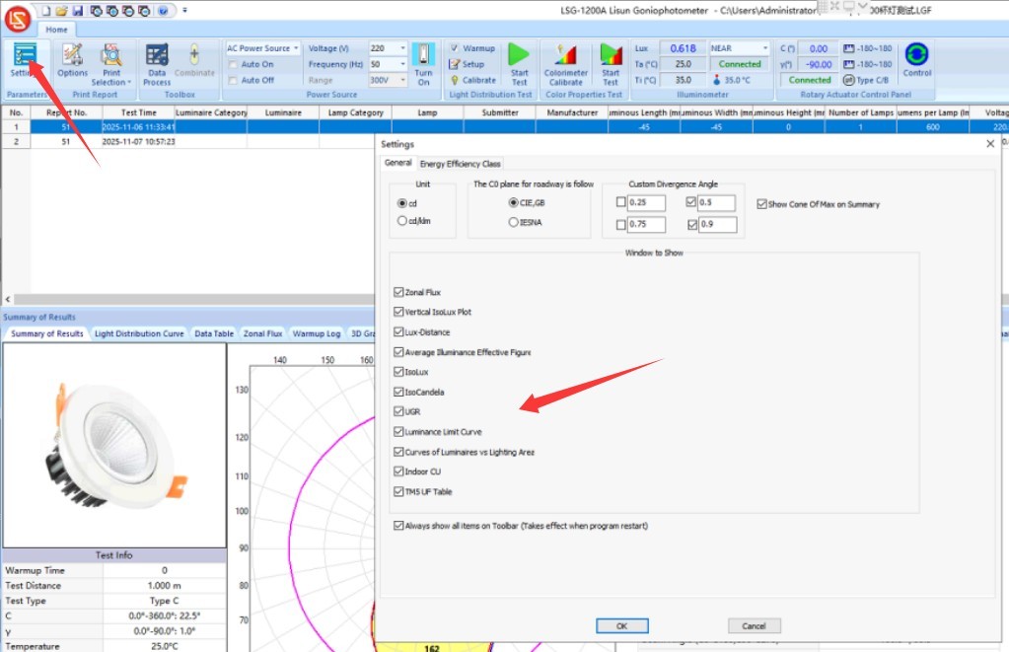Viewport: 1009px width, 652px height.
Task: Start the Color Properties Test
Action: pyautogui.click(x=611, y=64)
